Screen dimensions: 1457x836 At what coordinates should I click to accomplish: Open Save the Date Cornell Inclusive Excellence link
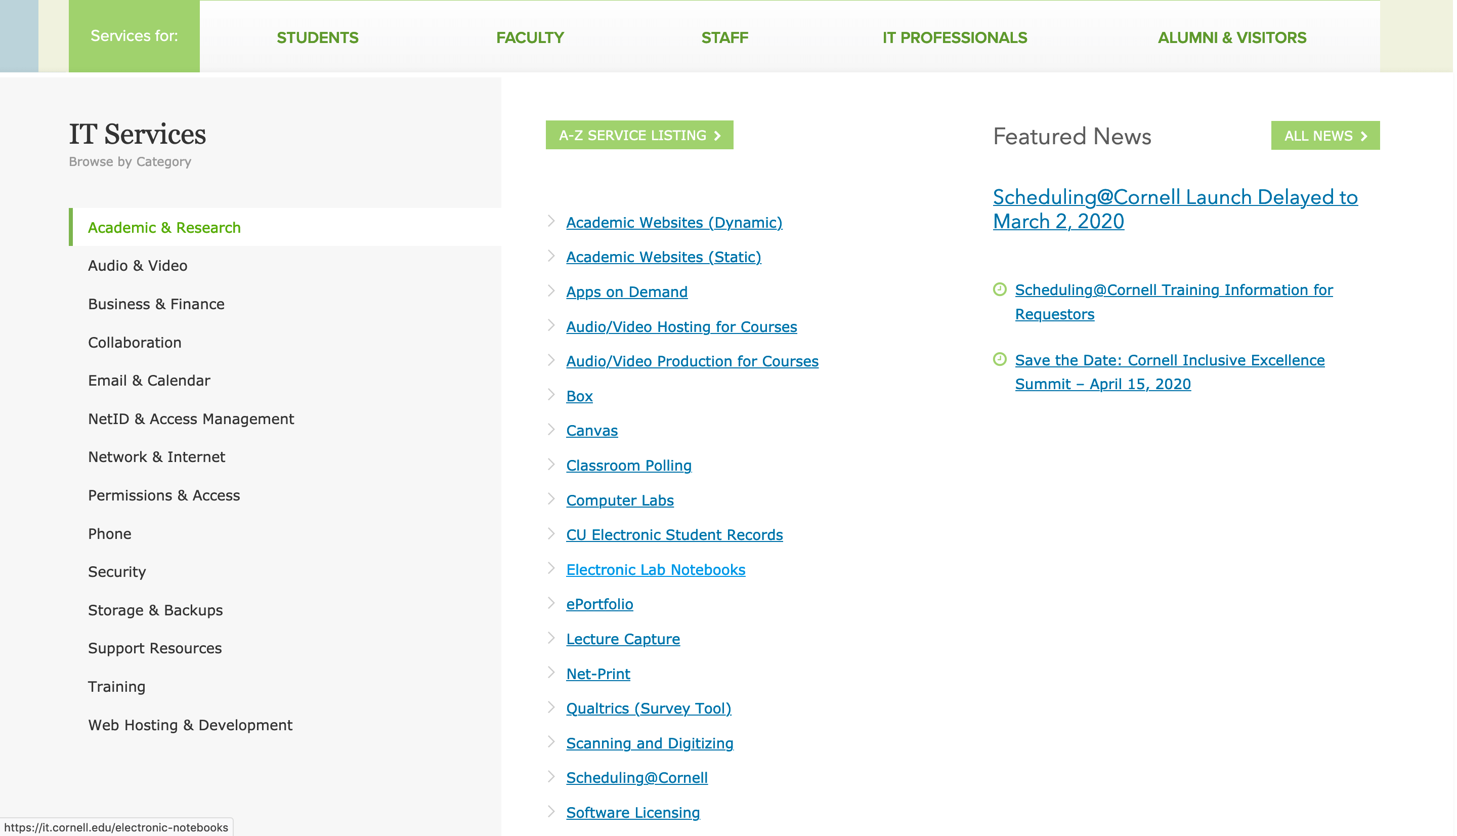tap(1170, 372)
